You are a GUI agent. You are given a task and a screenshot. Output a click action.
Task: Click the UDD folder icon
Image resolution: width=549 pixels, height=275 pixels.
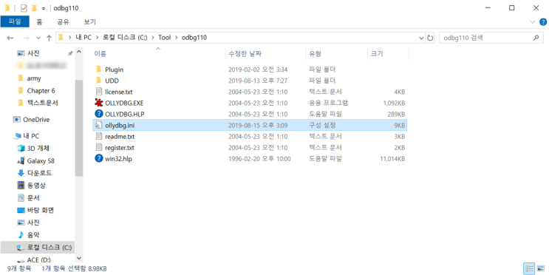point(99,81)
